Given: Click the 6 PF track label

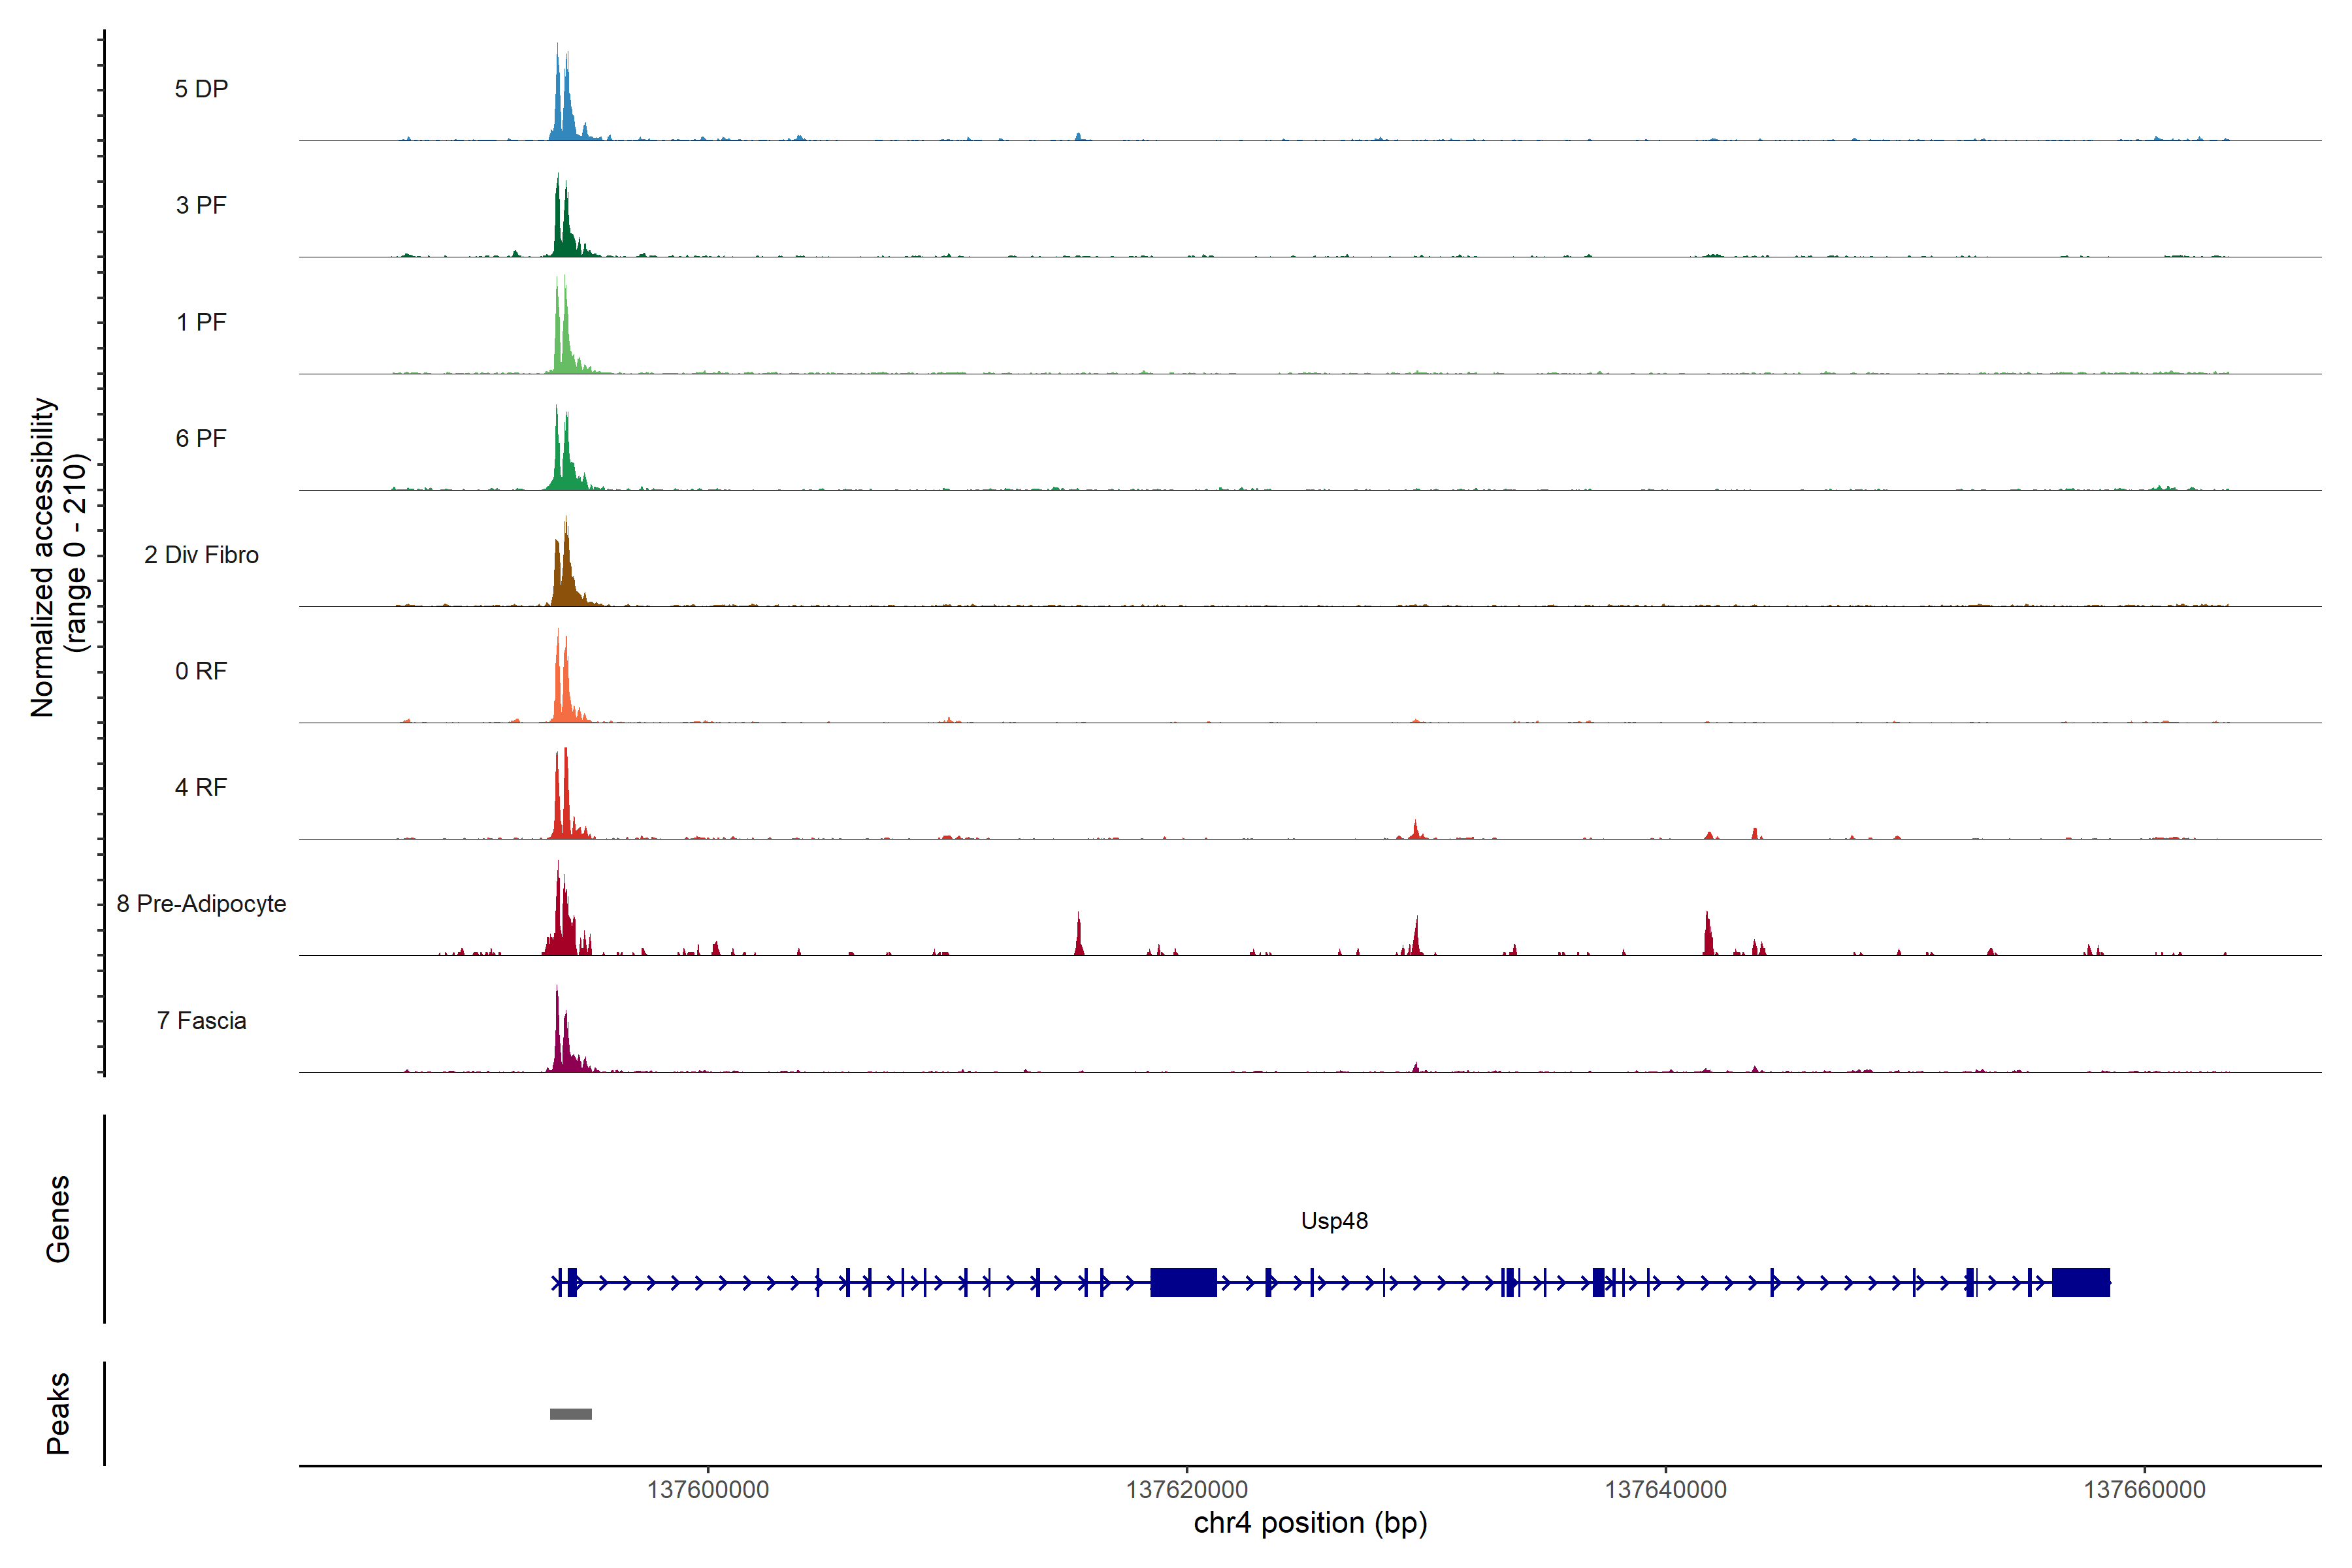Looking at the screenshot, I should click(201, 438).
